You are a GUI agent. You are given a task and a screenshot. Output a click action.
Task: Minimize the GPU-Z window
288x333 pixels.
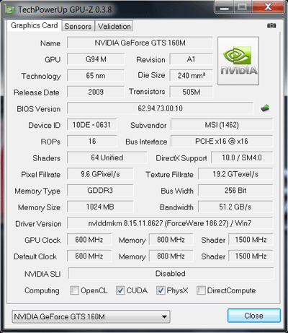pyautogui.click(x=225, y=7)
